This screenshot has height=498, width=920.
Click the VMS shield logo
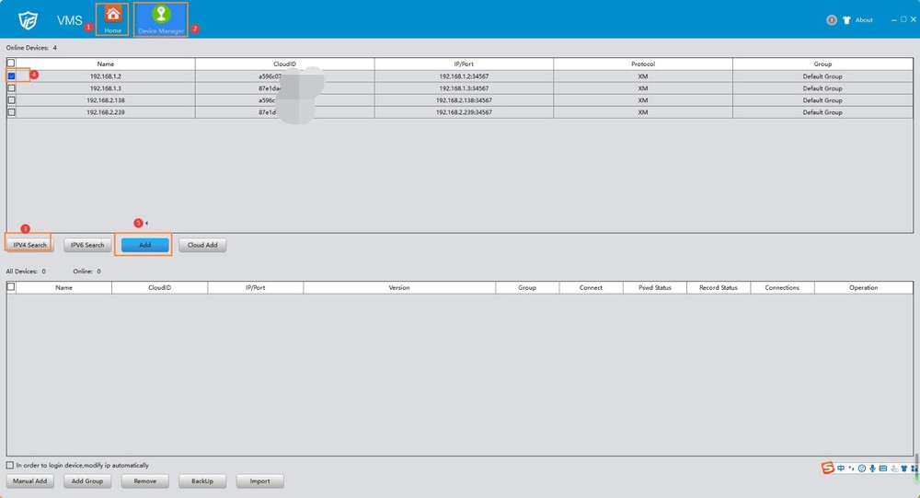[28, 20]
